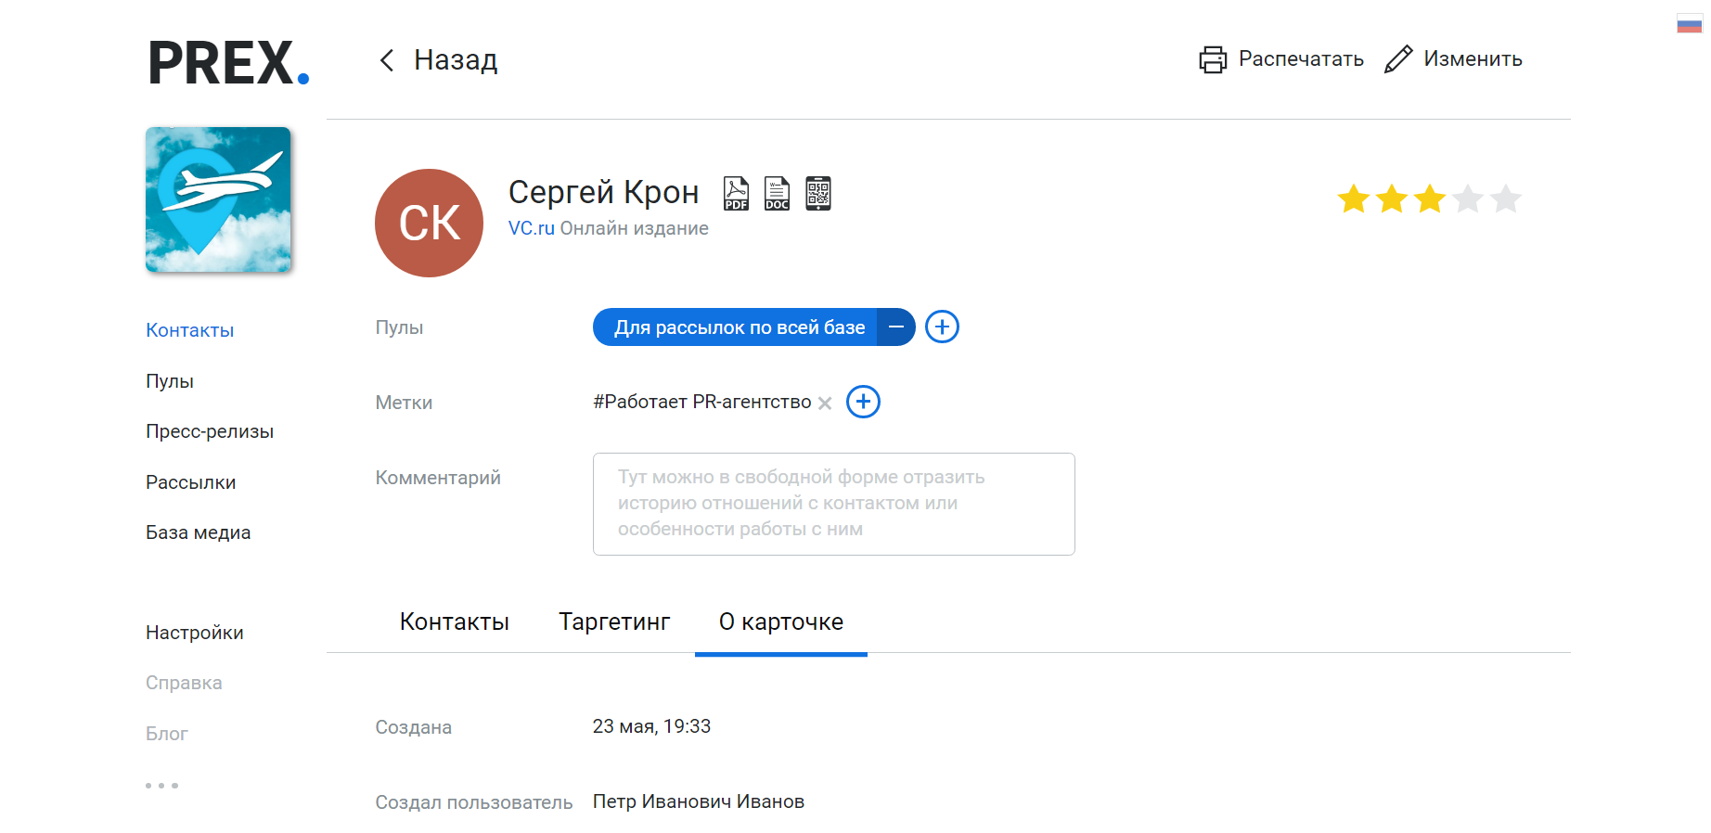1711x833 pixels.
Task: Edit contact with Изменить
Action: [x=1454, y=59]
